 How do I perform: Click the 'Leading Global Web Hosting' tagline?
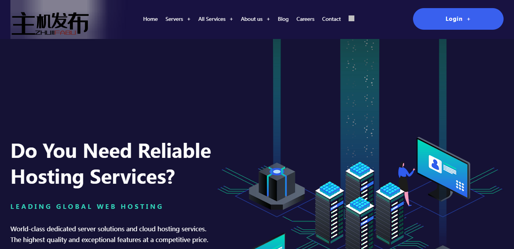87,207
